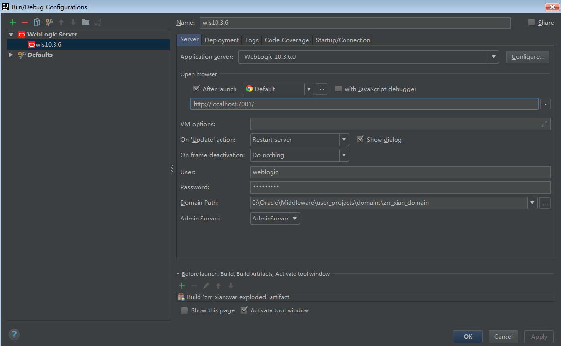Move the before-launch task down

click(x=231, y=286)
